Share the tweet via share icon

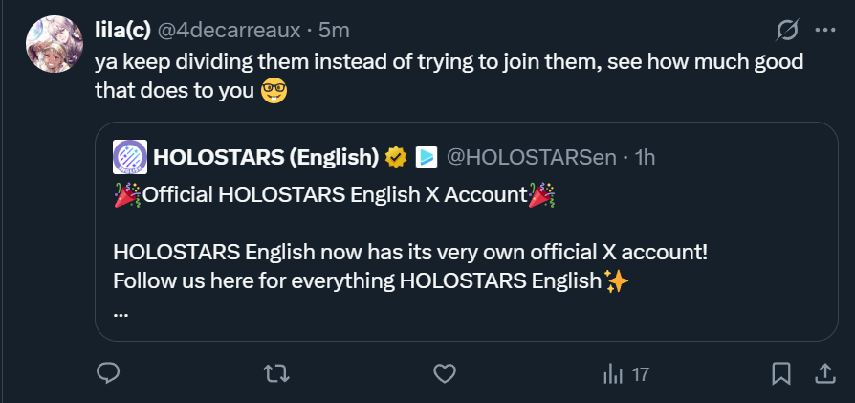click(823, 373)
